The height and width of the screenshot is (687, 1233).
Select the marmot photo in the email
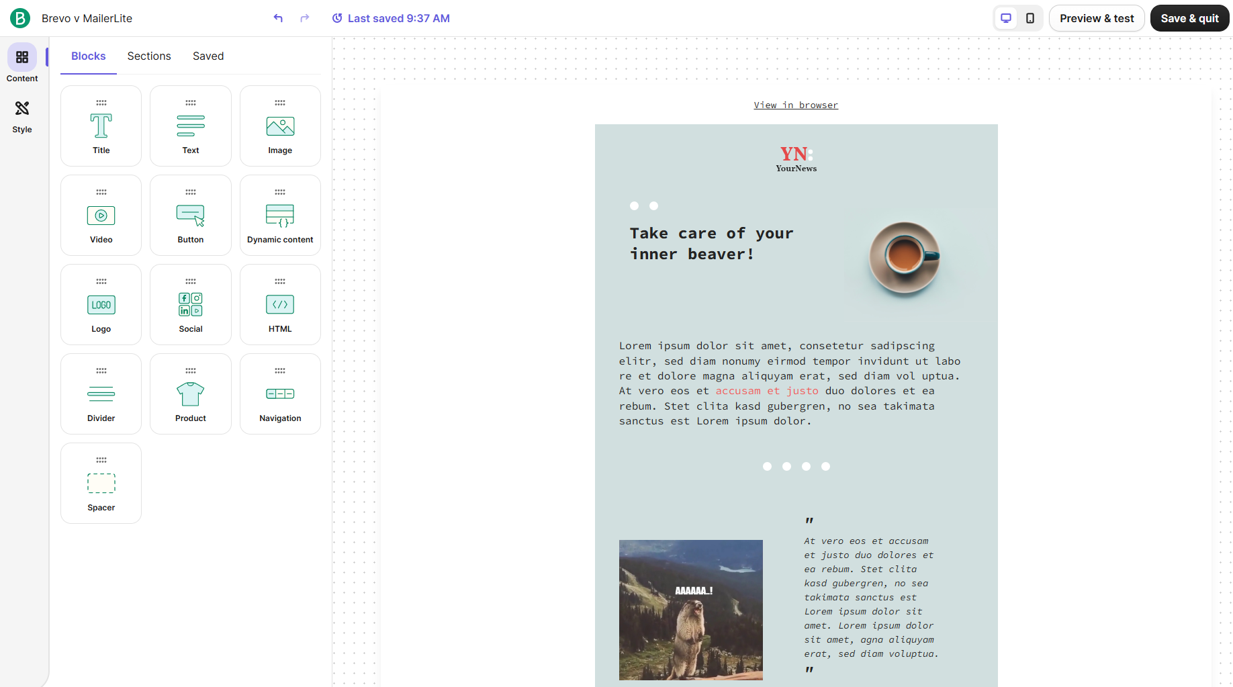tap(691, 610)
